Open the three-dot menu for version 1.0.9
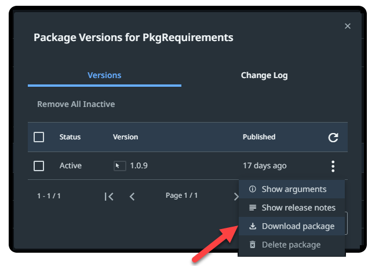The height and width of the screenshot is (266, 379). click(333, 167)
